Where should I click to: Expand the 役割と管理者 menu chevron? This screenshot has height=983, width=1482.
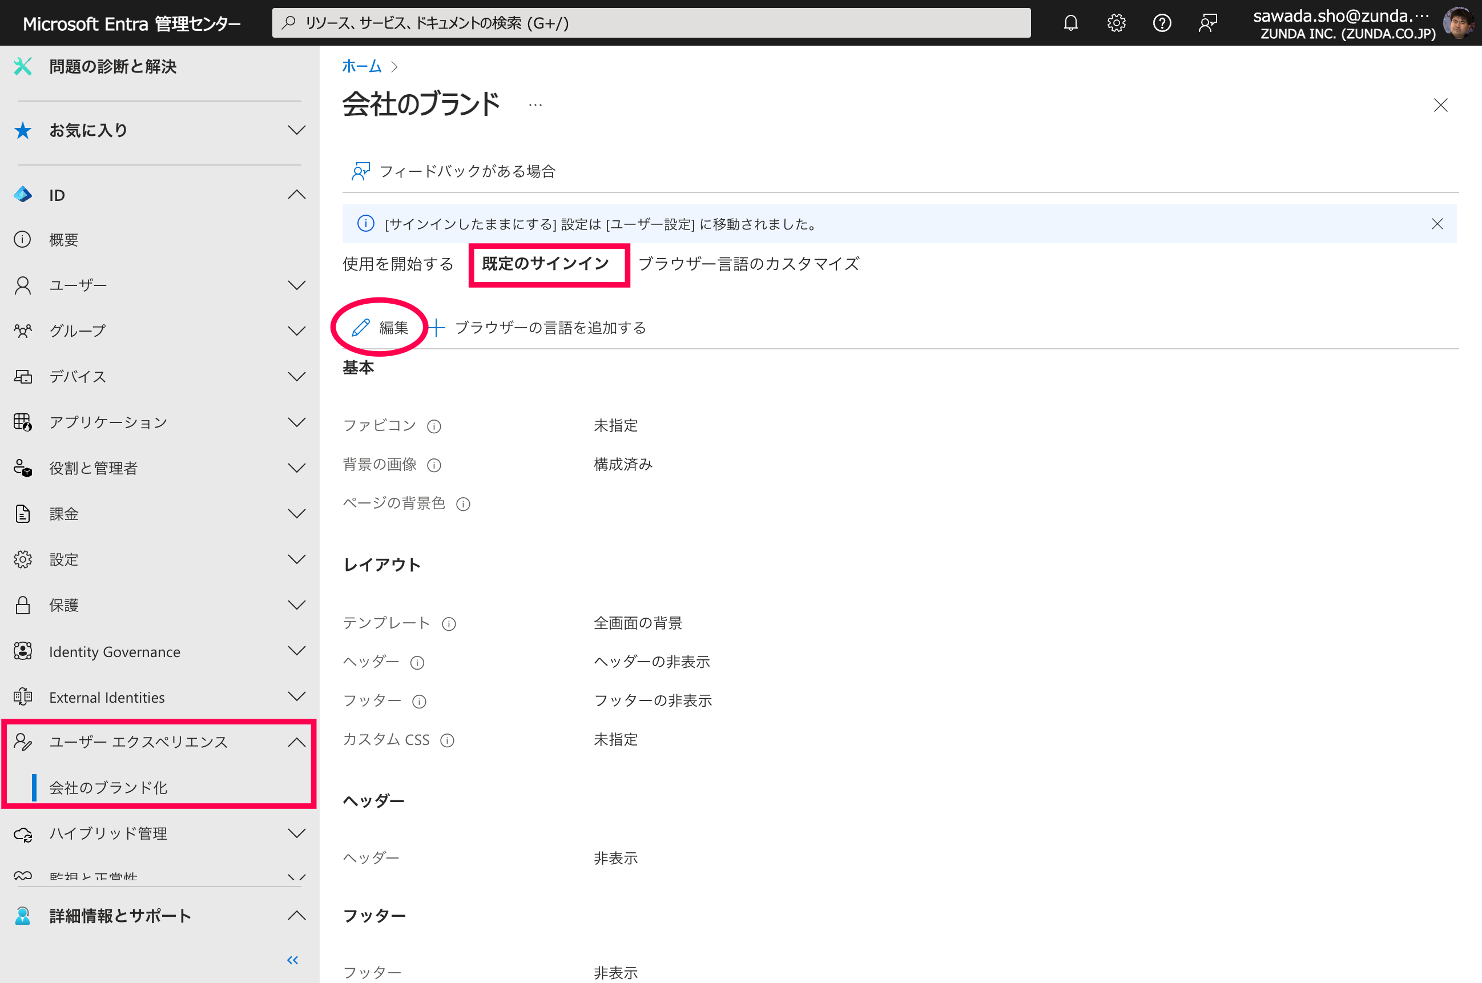coord(296,468)
